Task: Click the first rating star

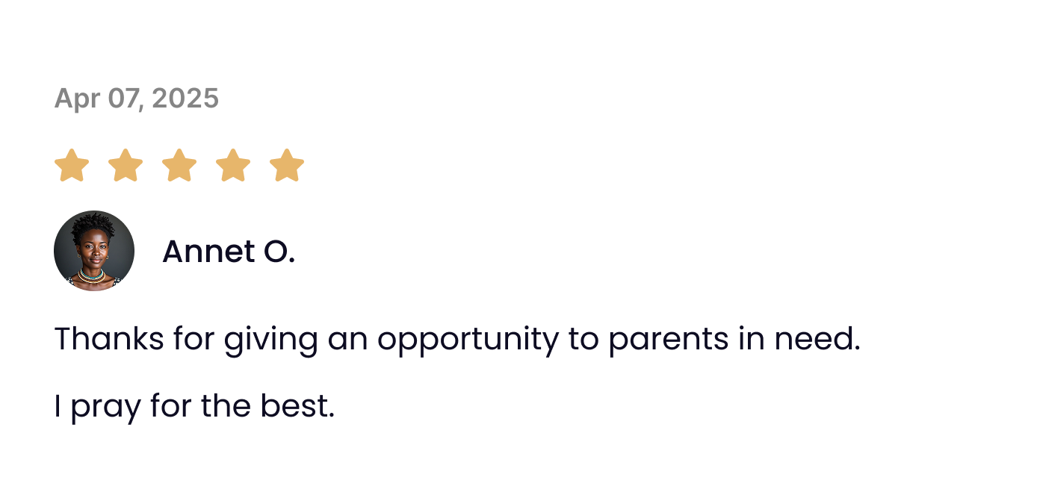Action: coord(72,165)
